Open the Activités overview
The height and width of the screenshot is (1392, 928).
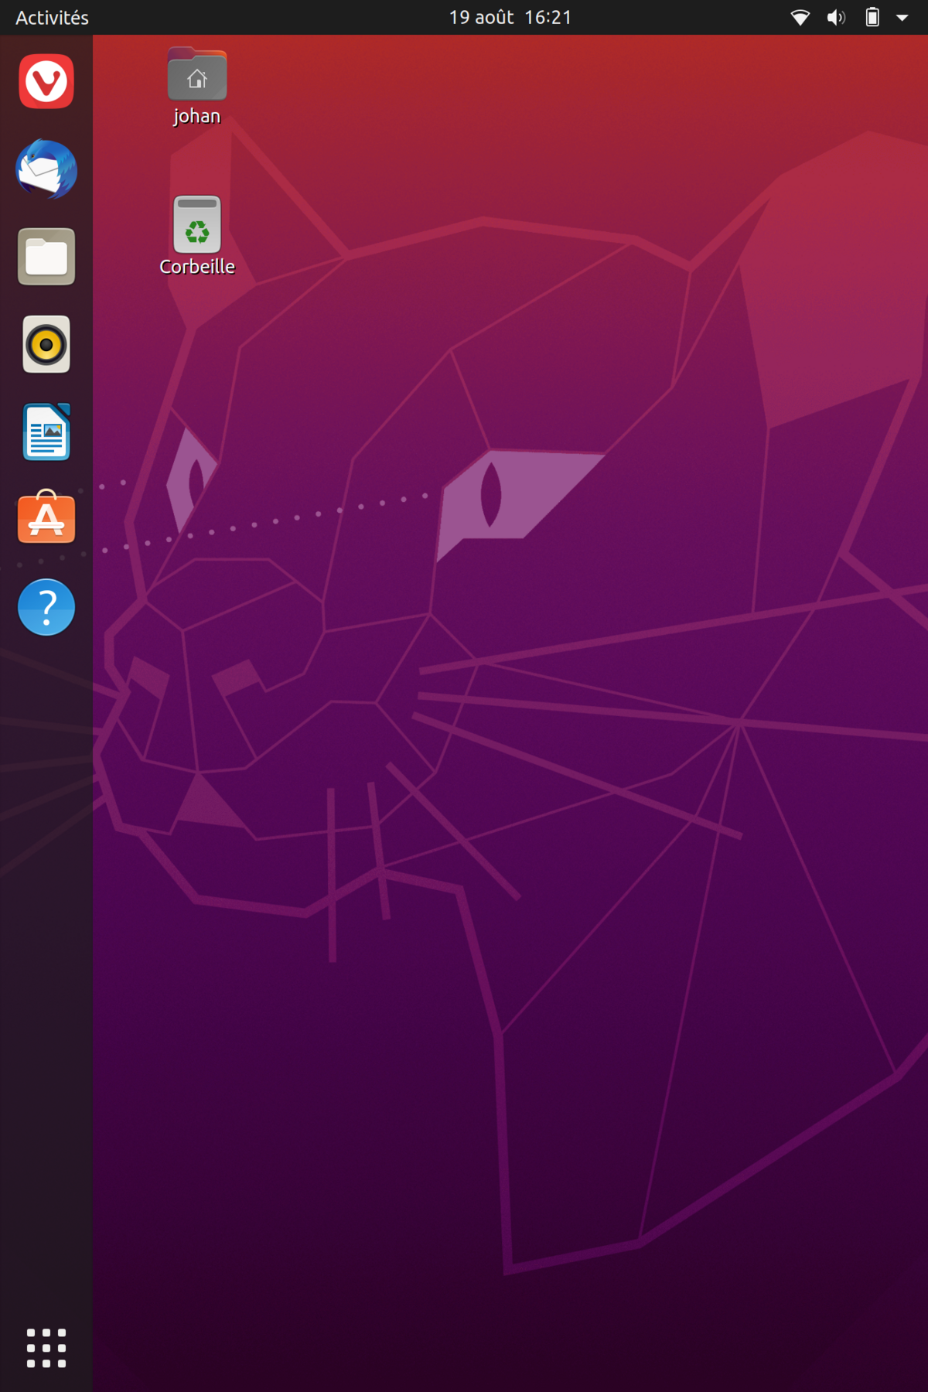click(x=52, y=17)
